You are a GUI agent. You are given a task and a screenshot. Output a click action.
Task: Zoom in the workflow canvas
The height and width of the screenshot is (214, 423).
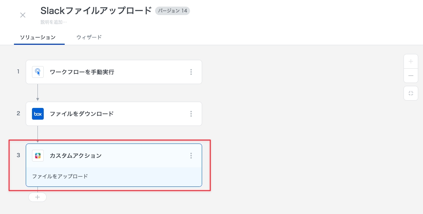[x=411, y=61]
